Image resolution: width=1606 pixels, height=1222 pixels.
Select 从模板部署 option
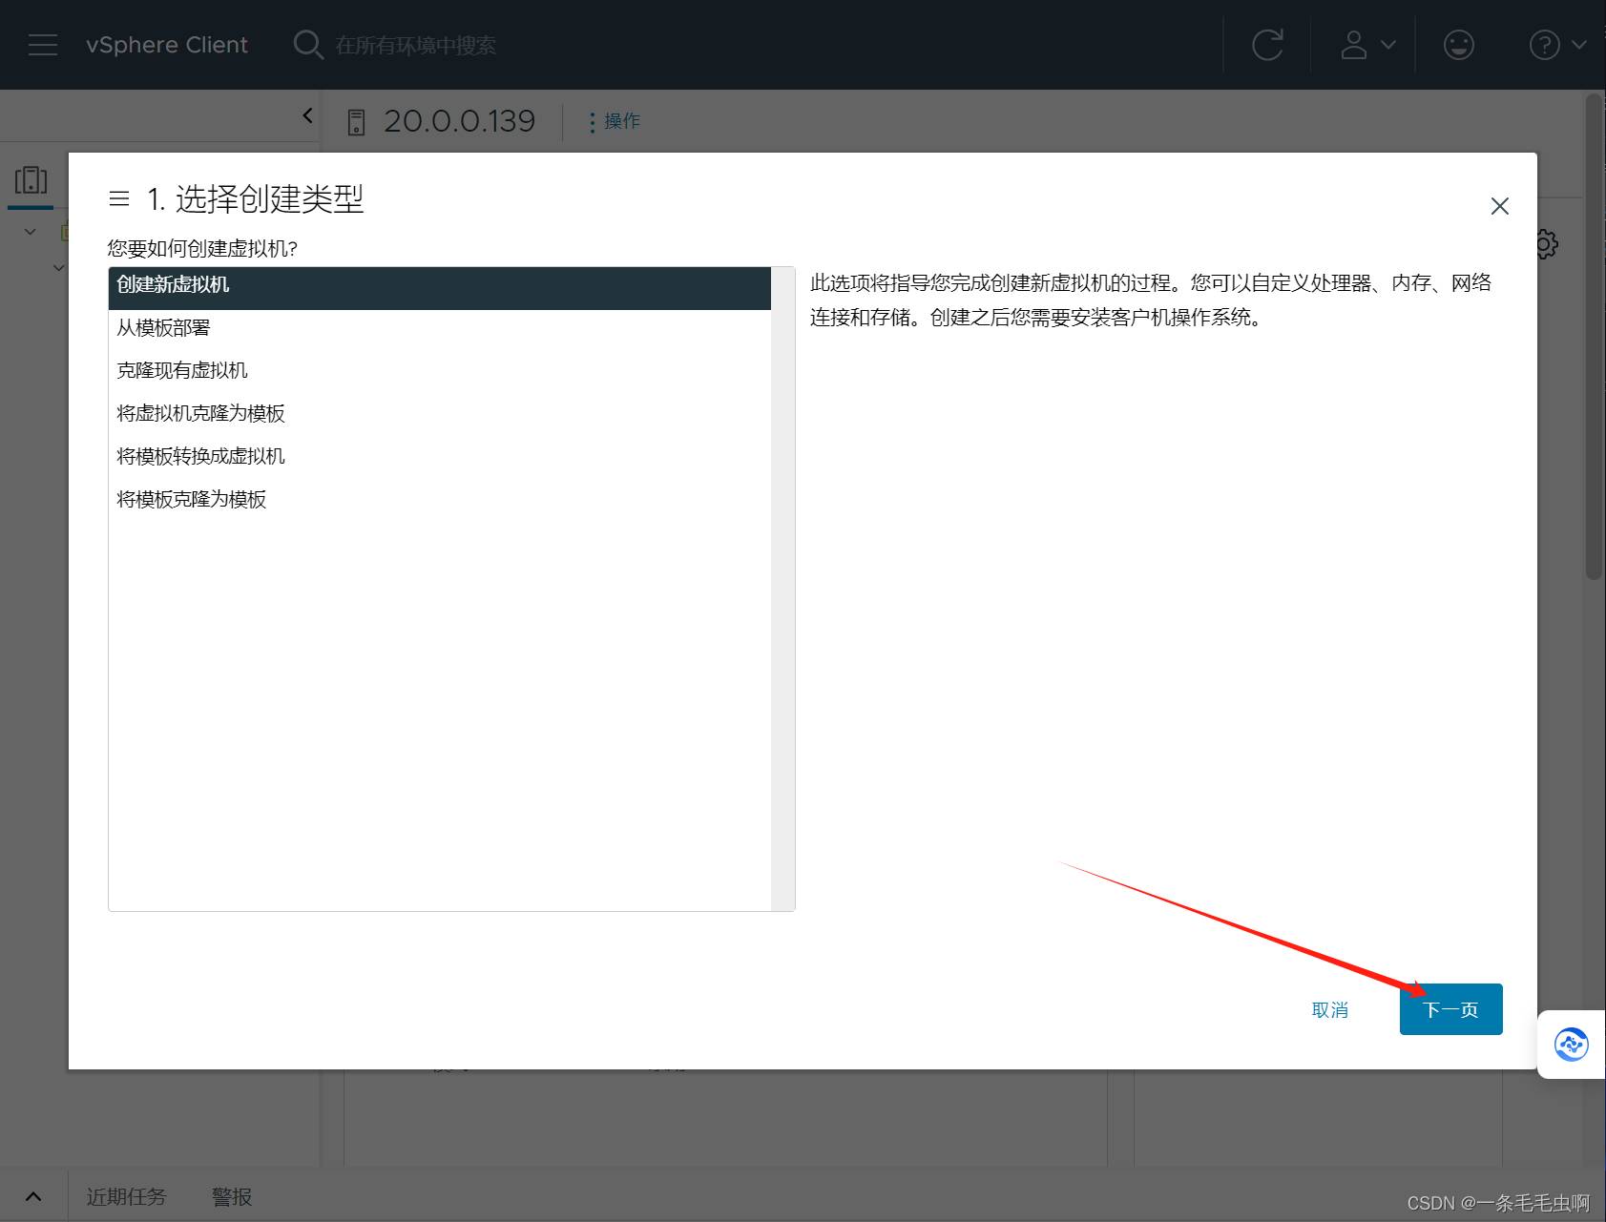[163, 328]
